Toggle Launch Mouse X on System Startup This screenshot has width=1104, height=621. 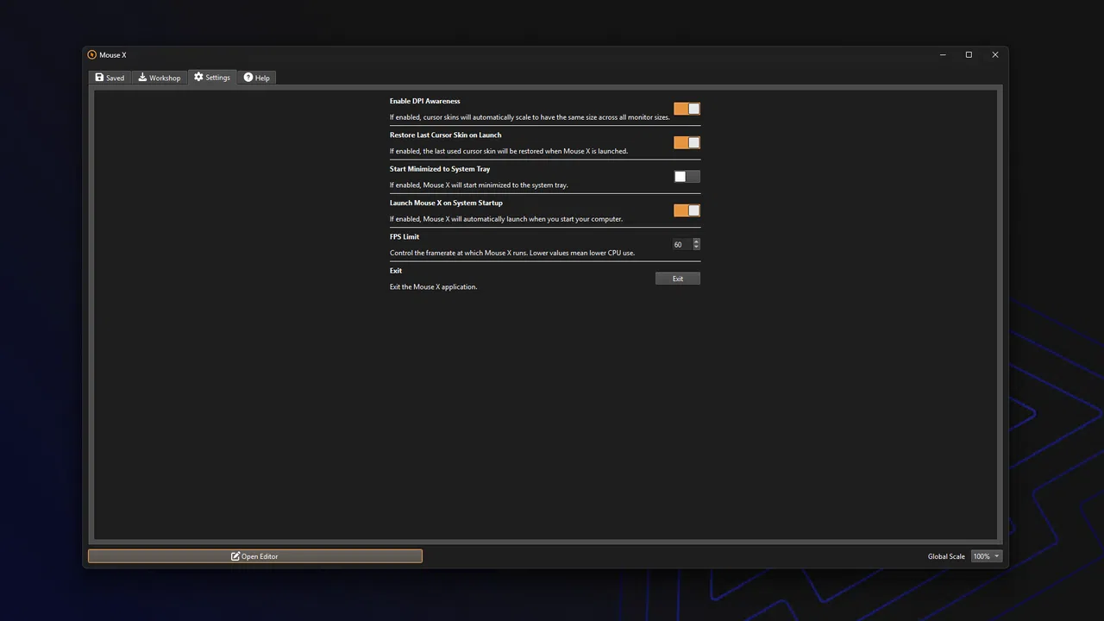point(687,210)
